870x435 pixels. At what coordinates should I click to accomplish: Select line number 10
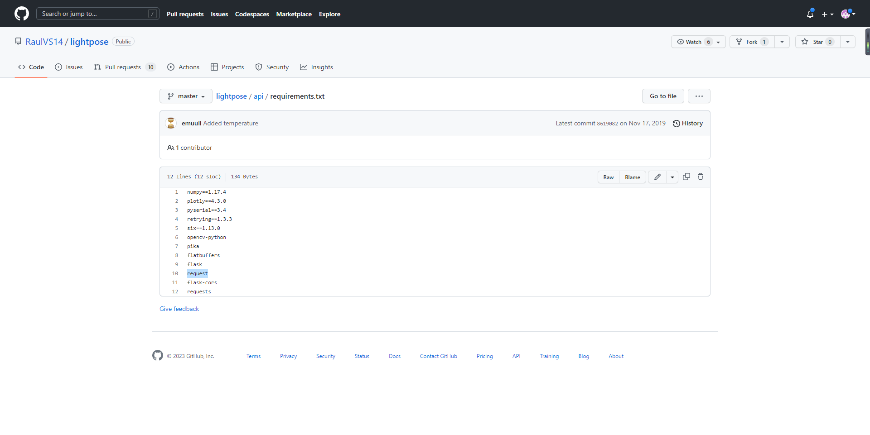coord(175,273)
